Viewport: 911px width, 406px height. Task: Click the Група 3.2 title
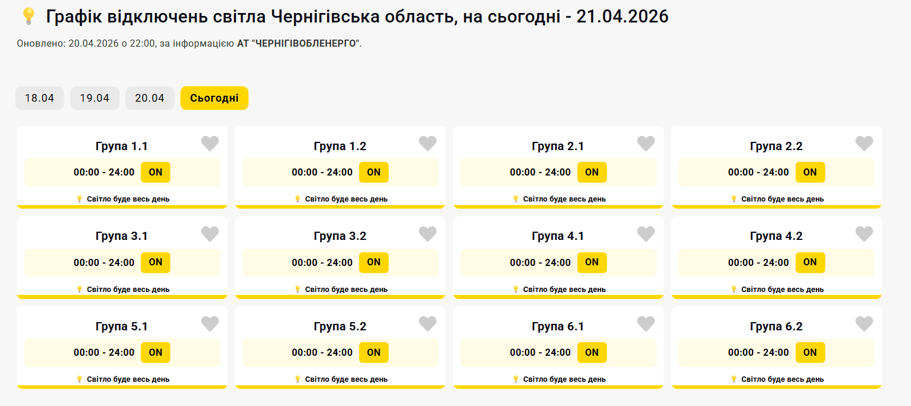(x=340, y=236)
